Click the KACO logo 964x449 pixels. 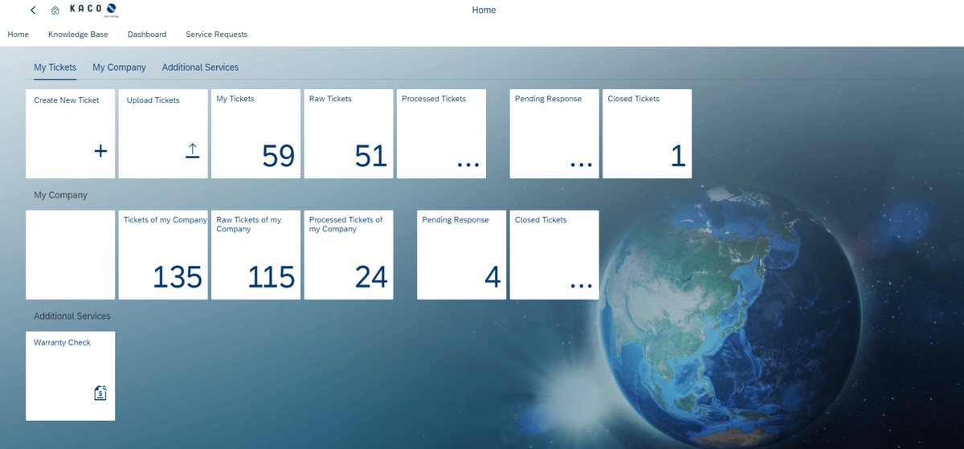95,10
